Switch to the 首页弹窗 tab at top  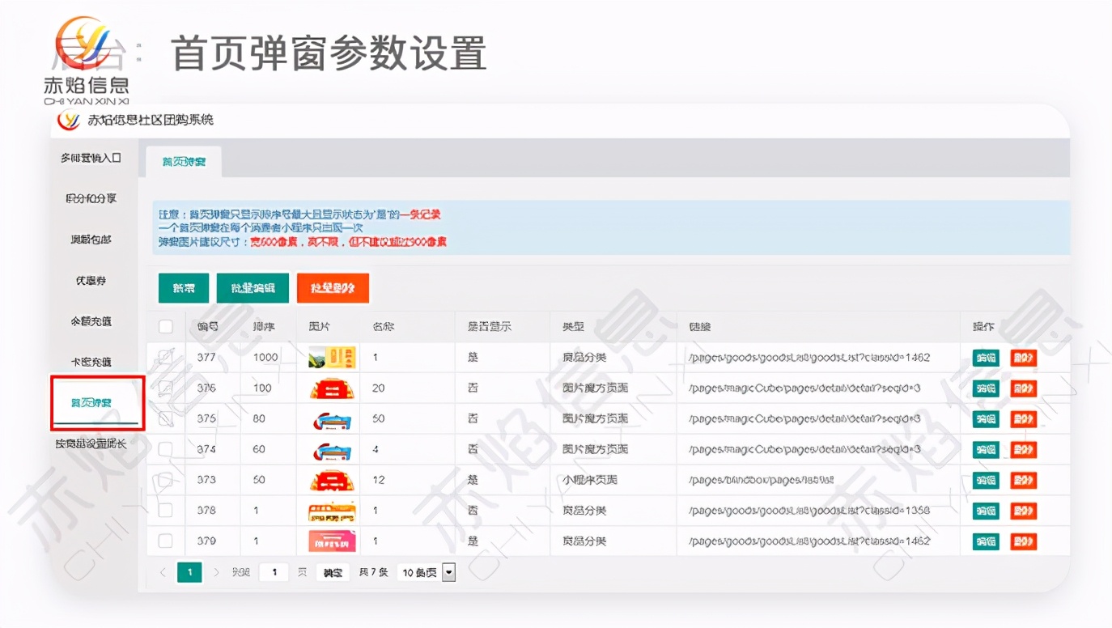[x=184, y=162]
